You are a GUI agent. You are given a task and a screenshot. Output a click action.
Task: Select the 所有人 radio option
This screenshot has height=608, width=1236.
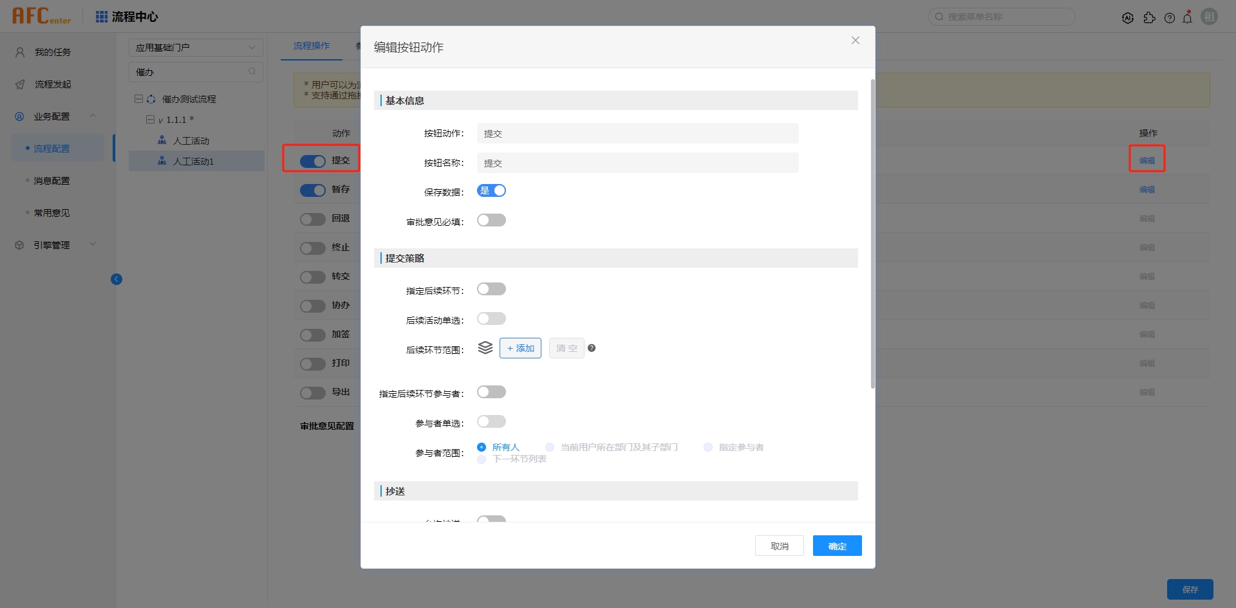482,447
